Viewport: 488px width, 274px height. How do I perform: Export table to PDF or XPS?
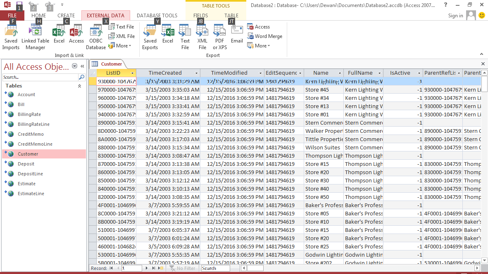(220, 37)
